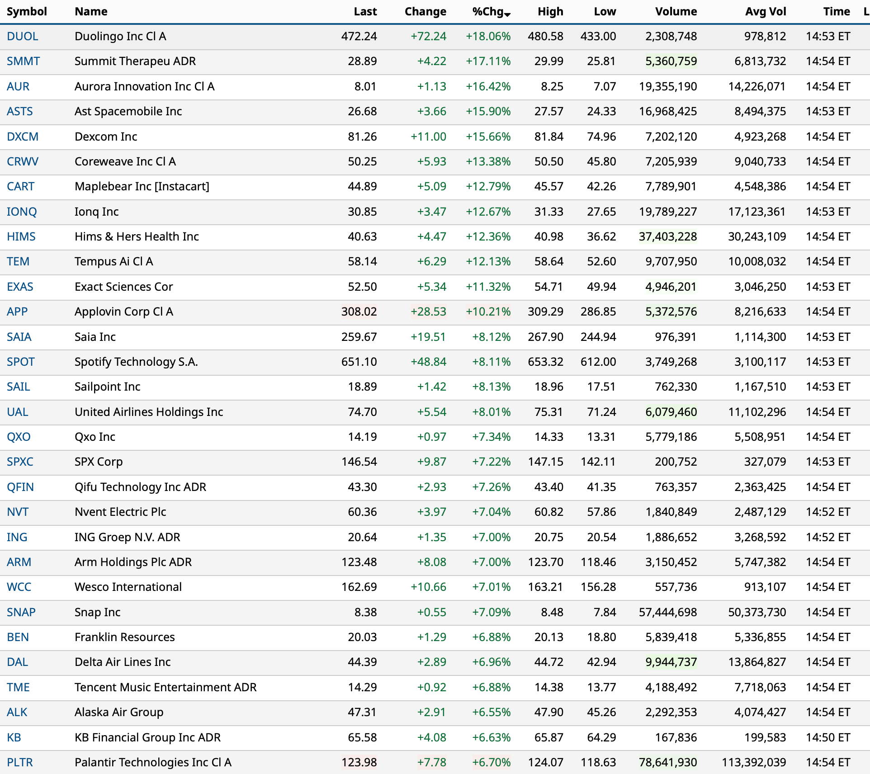Click the %Chg sort arrow indicator
This screenshot has width=870, height=774.
coord(507,14)
